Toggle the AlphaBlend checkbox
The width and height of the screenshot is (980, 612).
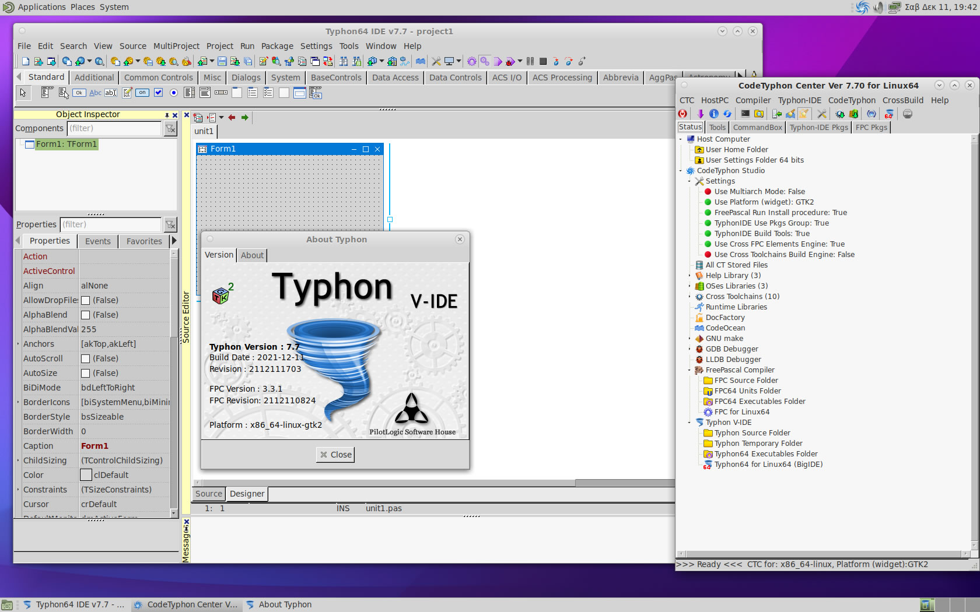point(85,315)
